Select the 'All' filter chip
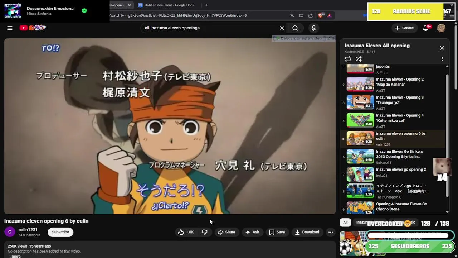458x258 pixels. tap(345, 223)
